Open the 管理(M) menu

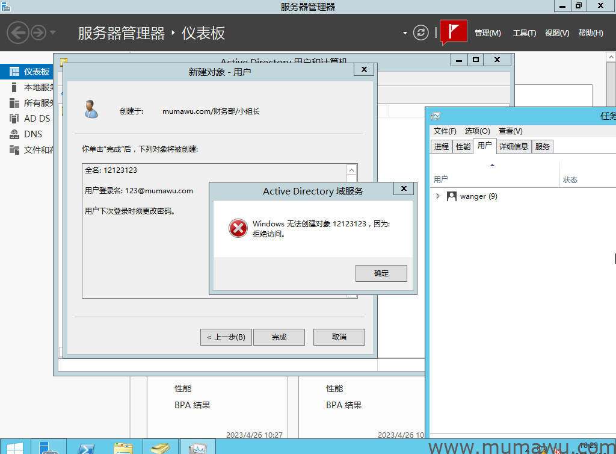[x=487, y=33]
